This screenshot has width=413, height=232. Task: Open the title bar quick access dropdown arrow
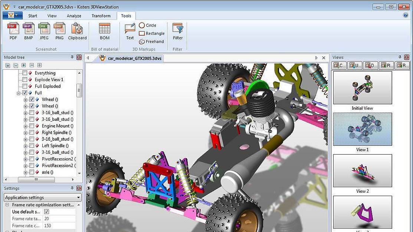tap(14, 7)
